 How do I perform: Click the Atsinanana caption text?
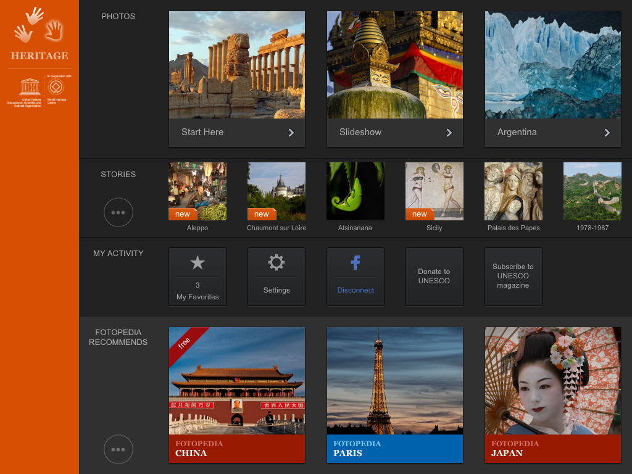tap(355, 228)
